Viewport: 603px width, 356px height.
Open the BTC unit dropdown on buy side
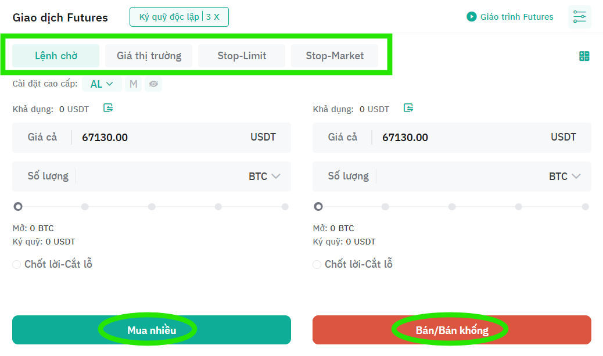click(264, 177)
